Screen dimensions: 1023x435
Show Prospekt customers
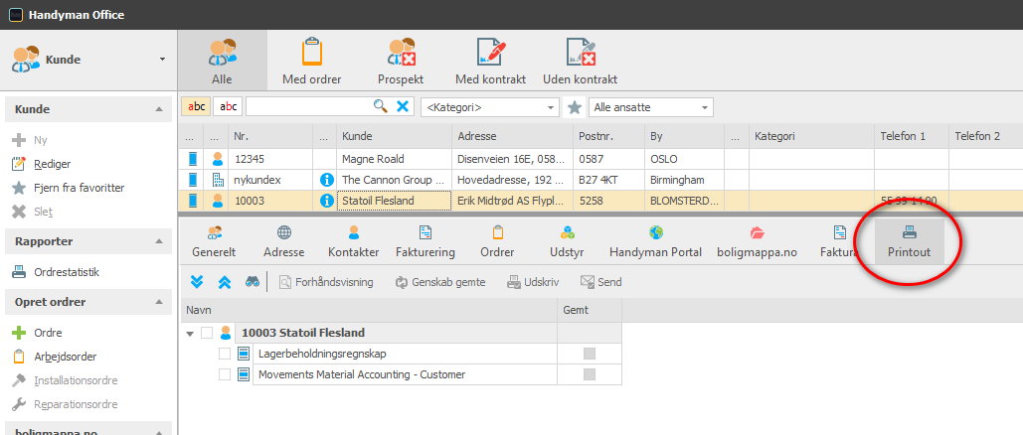click(401, 62)
